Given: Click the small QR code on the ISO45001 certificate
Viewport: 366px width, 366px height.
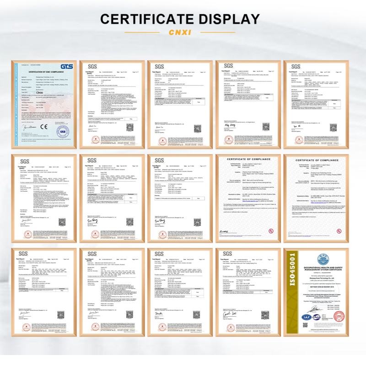Looking at the screenshot, I should (305, 325).
